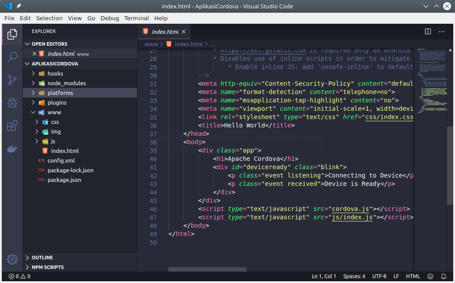
Task: Open the Run and Debug panel
Action: point(12,102)
